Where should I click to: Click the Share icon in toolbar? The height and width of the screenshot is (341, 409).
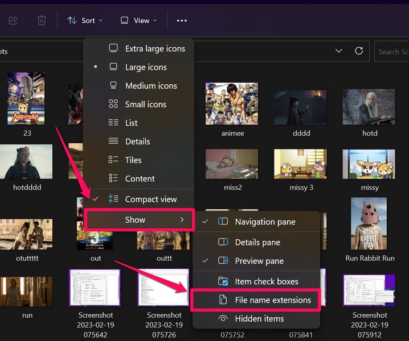click(x=13, y=20)
